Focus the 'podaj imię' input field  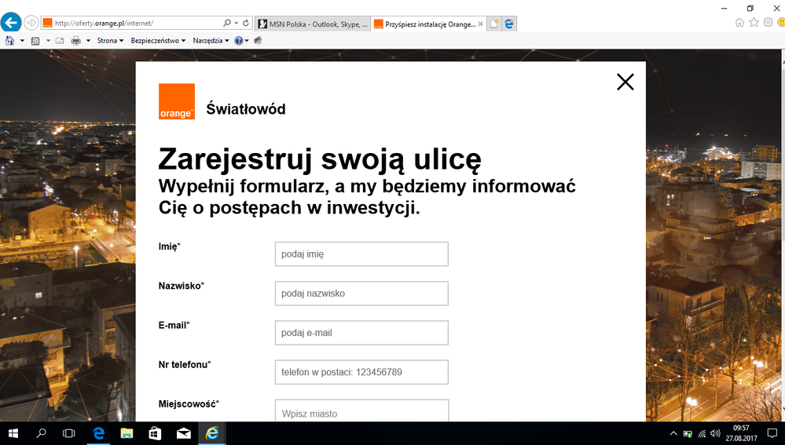[361, 254]
